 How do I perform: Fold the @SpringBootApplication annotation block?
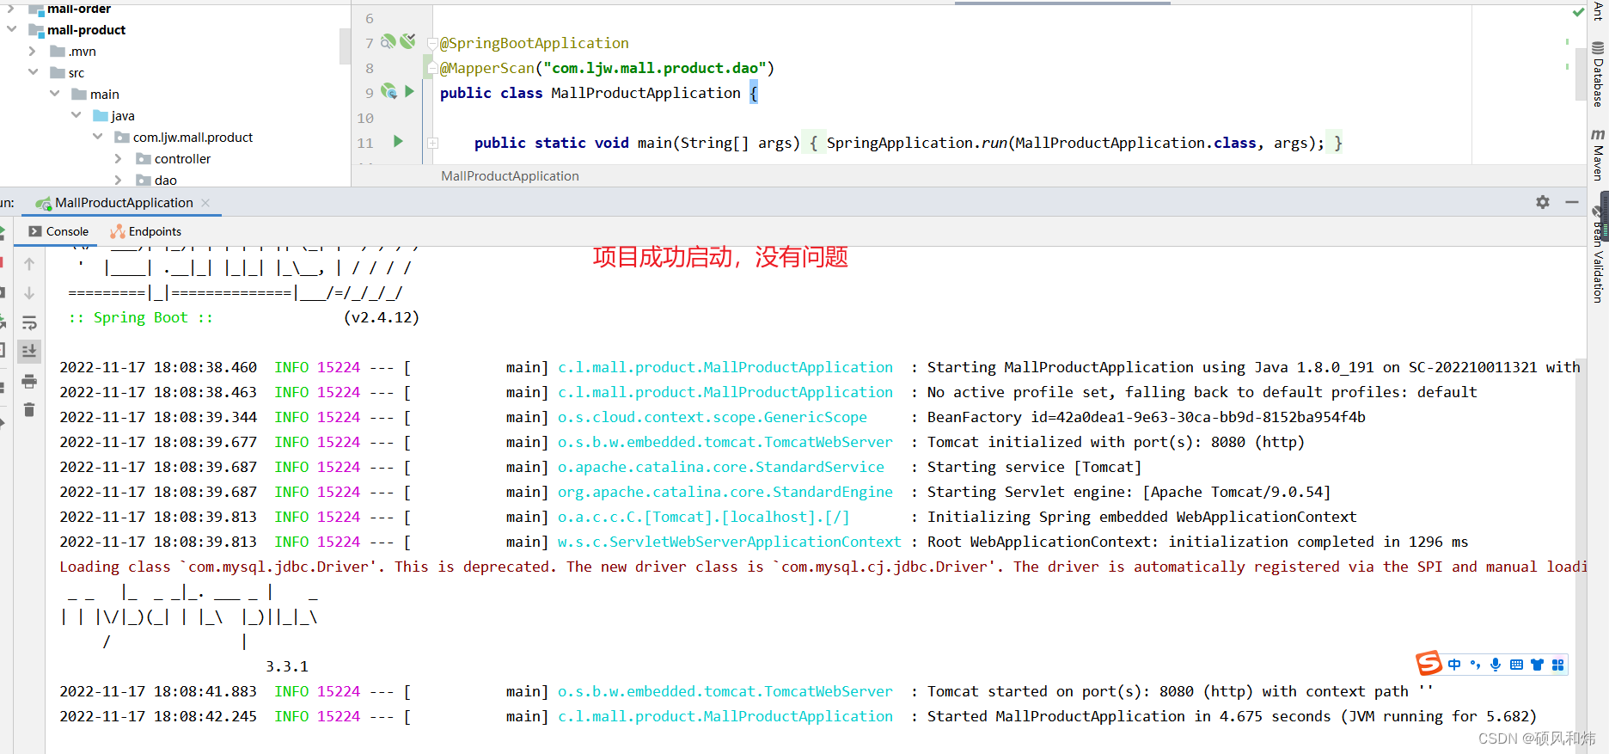click(x=432, y=43)
